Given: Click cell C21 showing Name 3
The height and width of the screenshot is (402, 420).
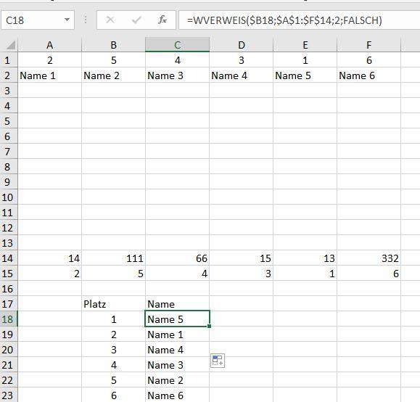Looking at the screenshot, I should [177, 365].
